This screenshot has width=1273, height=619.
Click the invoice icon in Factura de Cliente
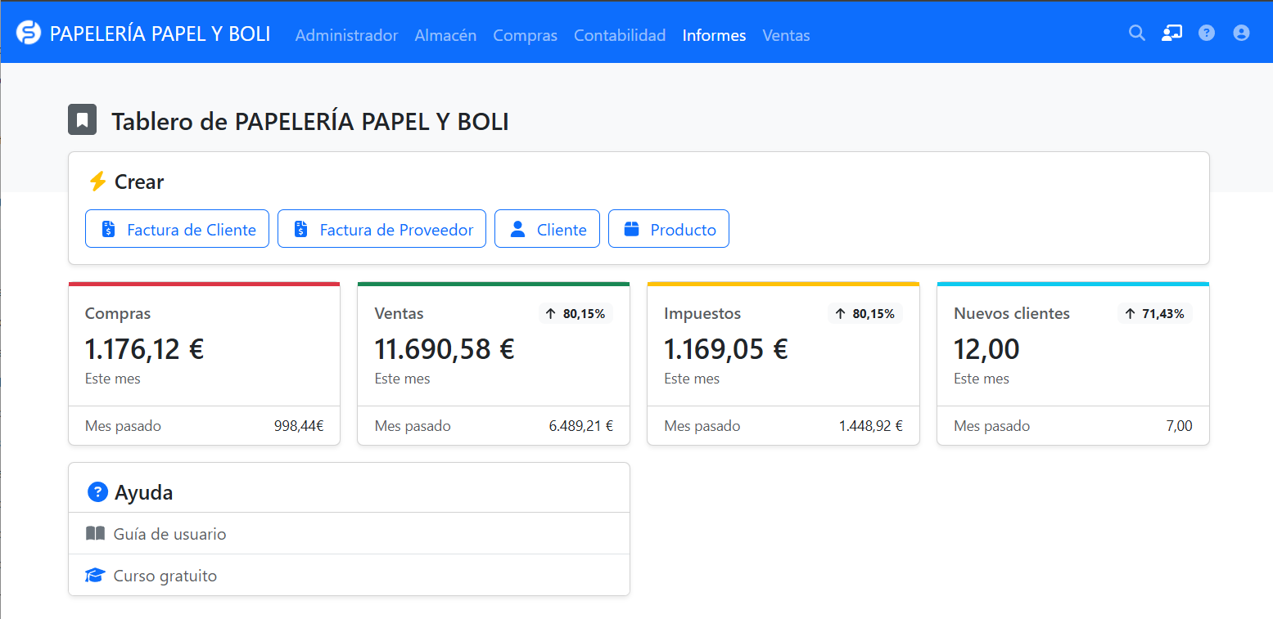[108, 229]
